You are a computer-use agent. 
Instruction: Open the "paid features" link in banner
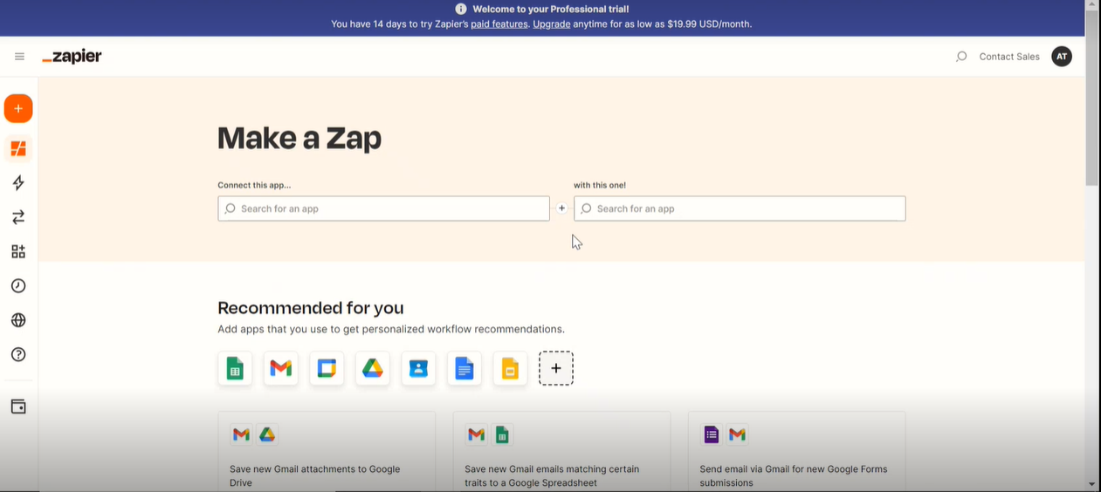[x=499, y=24]
